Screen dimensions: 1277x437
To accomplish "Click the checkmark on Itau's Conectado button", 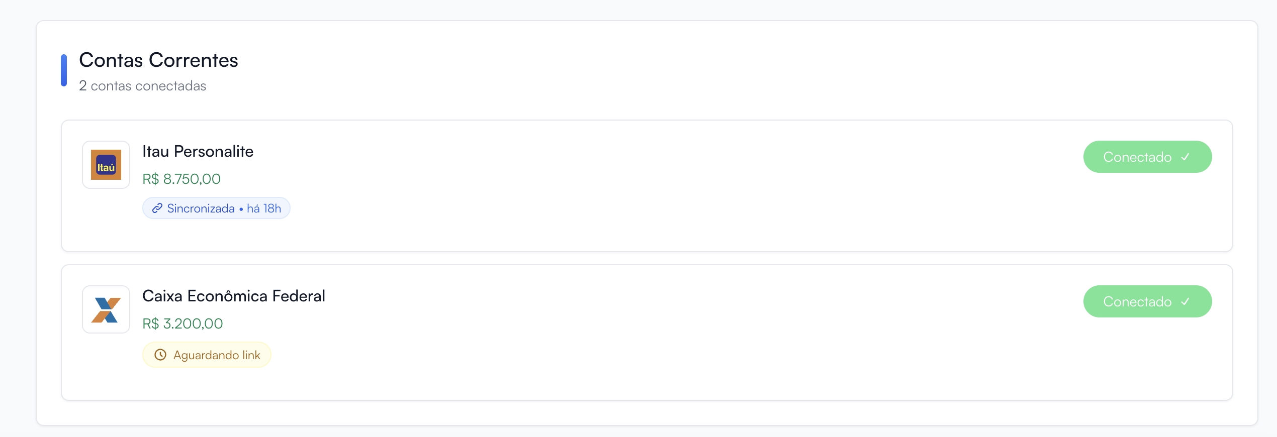I will click(x=1185, y=157).
